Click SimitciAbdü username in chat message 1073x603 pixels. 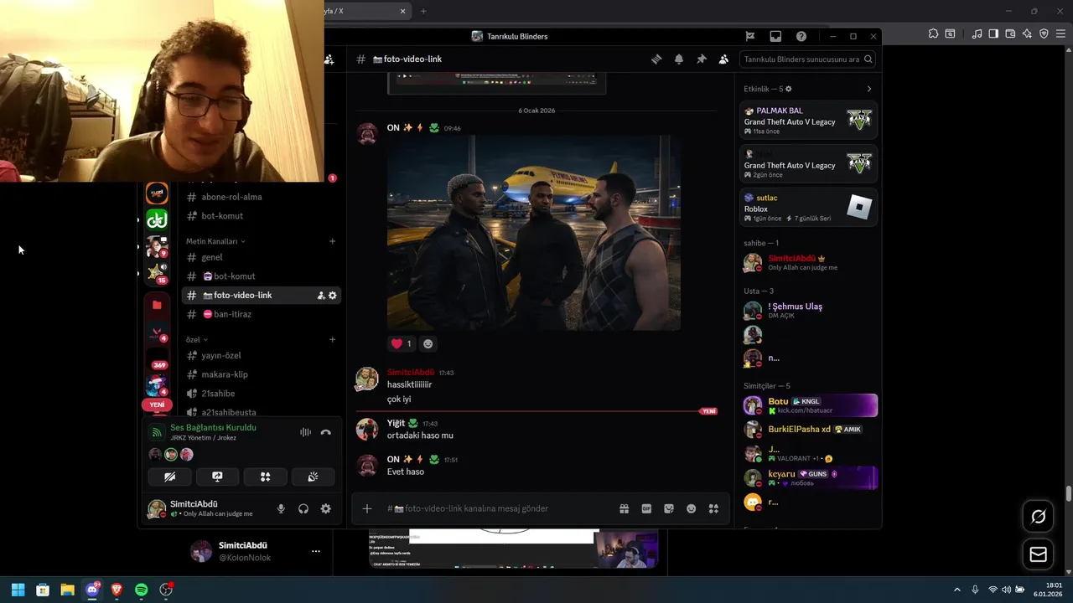[x=411, y=373]
